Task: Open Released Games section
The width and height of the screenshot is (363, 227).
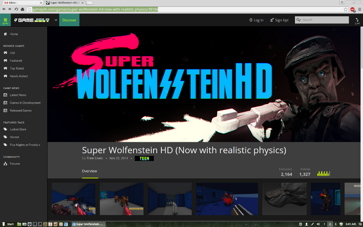Action: point(21,111)
